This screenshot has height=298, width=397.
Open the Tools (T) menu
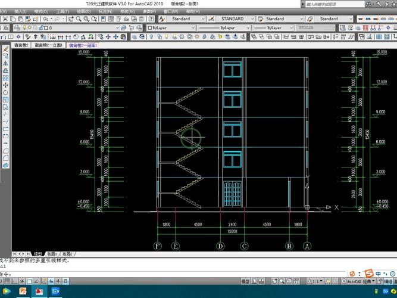point(62,11)
